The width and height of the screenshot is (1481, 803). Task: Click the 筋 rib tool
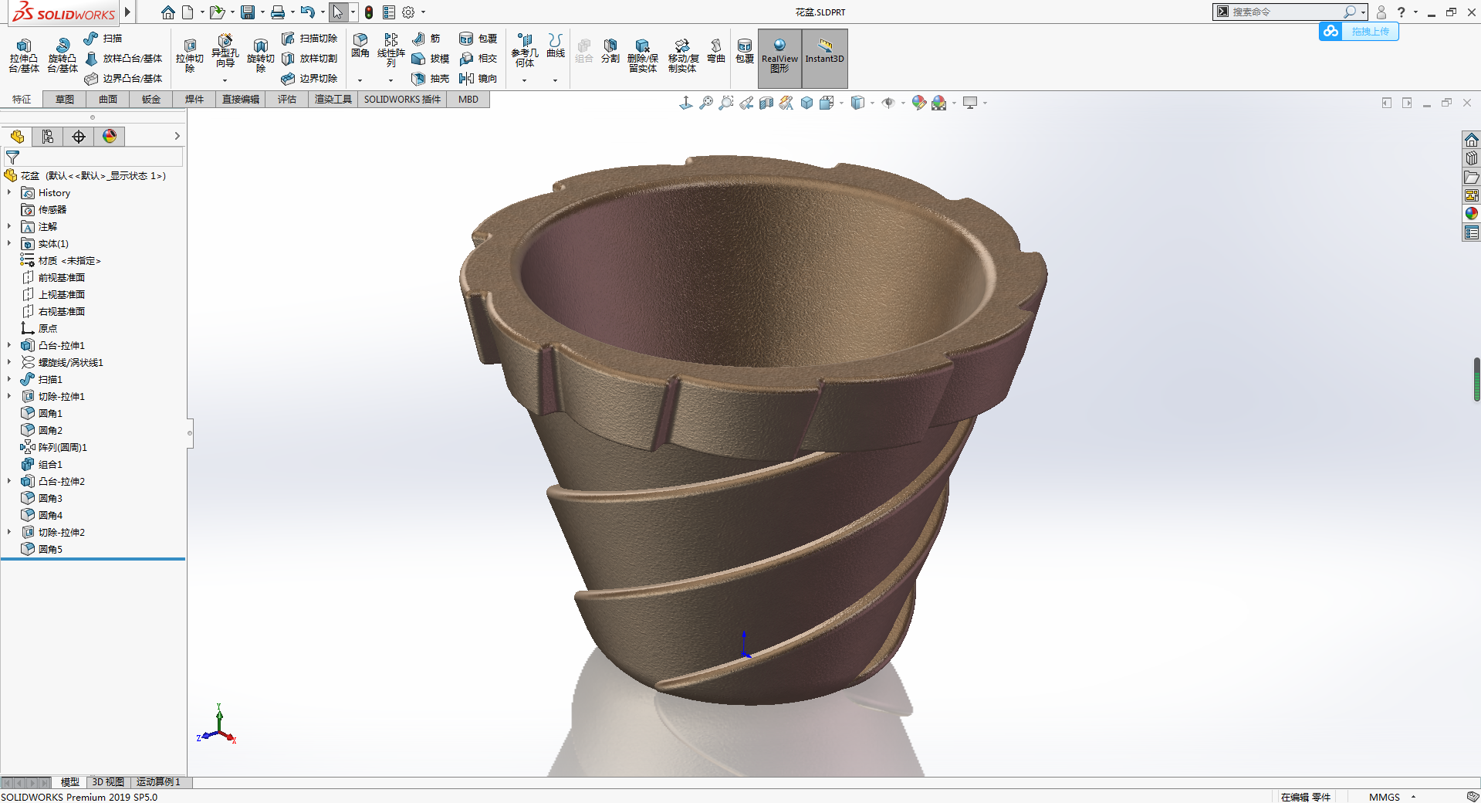[x=426, y=38]
